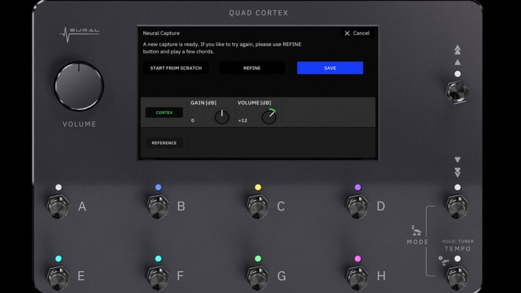
Task: Click the Neural DSP logo
Action: 80,34
